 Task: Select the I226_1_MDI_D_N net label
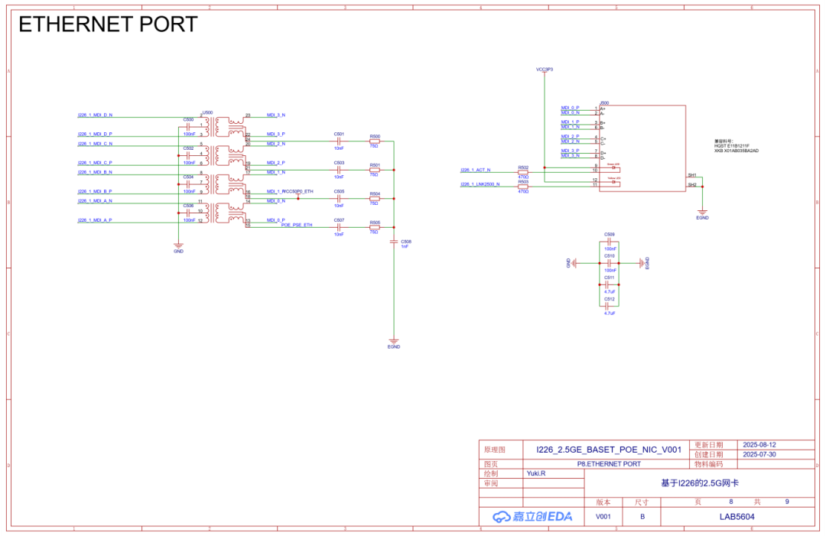95,115
